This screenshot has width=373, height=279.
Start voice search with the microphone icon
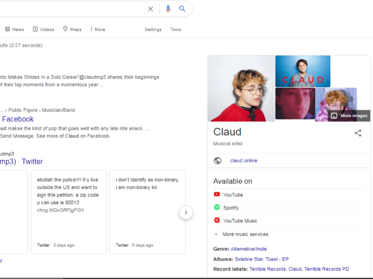168,9
